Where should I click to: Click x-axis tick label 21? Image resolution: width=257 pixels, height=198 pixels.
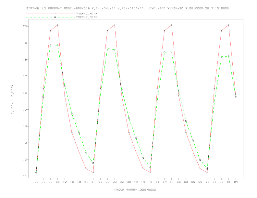tap(86, 182)
